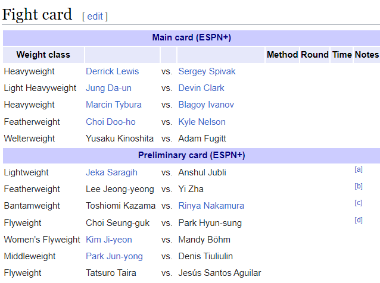Image resolution: width=380 pixels, height=283 pixels.
Task: Follow the Kim Ji-yeon link
Action: tap(109, 240)
